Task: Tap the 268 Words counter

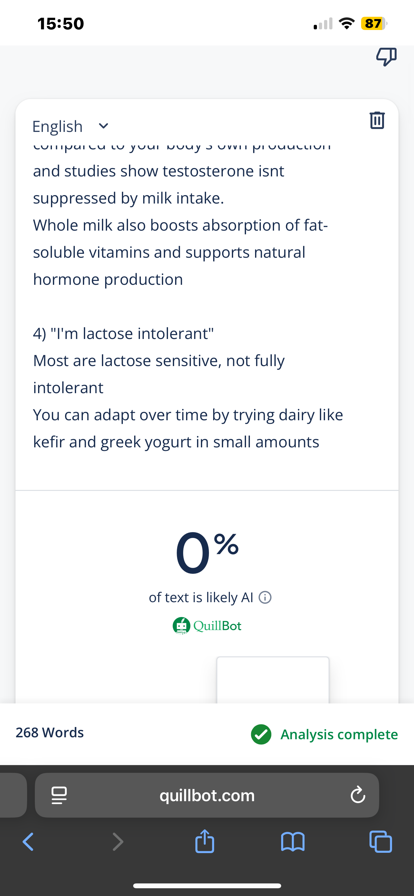Action: pos(50,732)
